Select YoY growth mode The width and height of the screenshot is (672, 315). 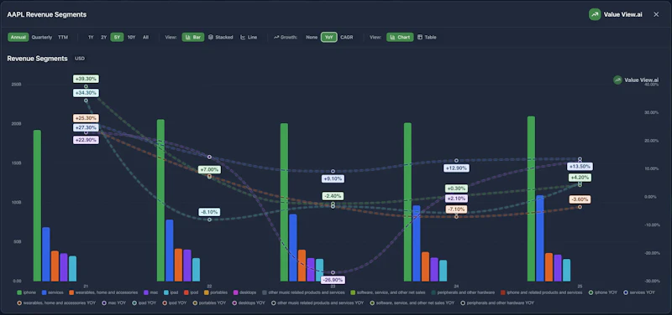point(328,37)
